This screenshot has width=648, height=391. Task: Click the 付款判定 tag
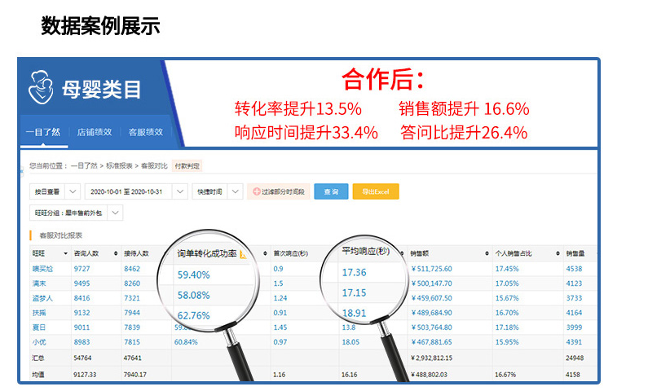pyautogui.click(x=187, y=166)
